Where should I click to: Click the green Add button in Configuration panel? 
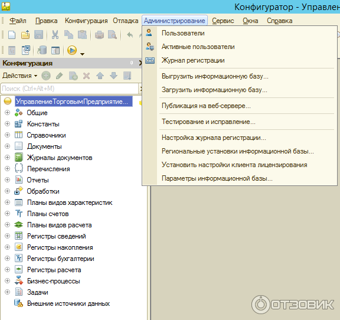click(x=46, y=76)
